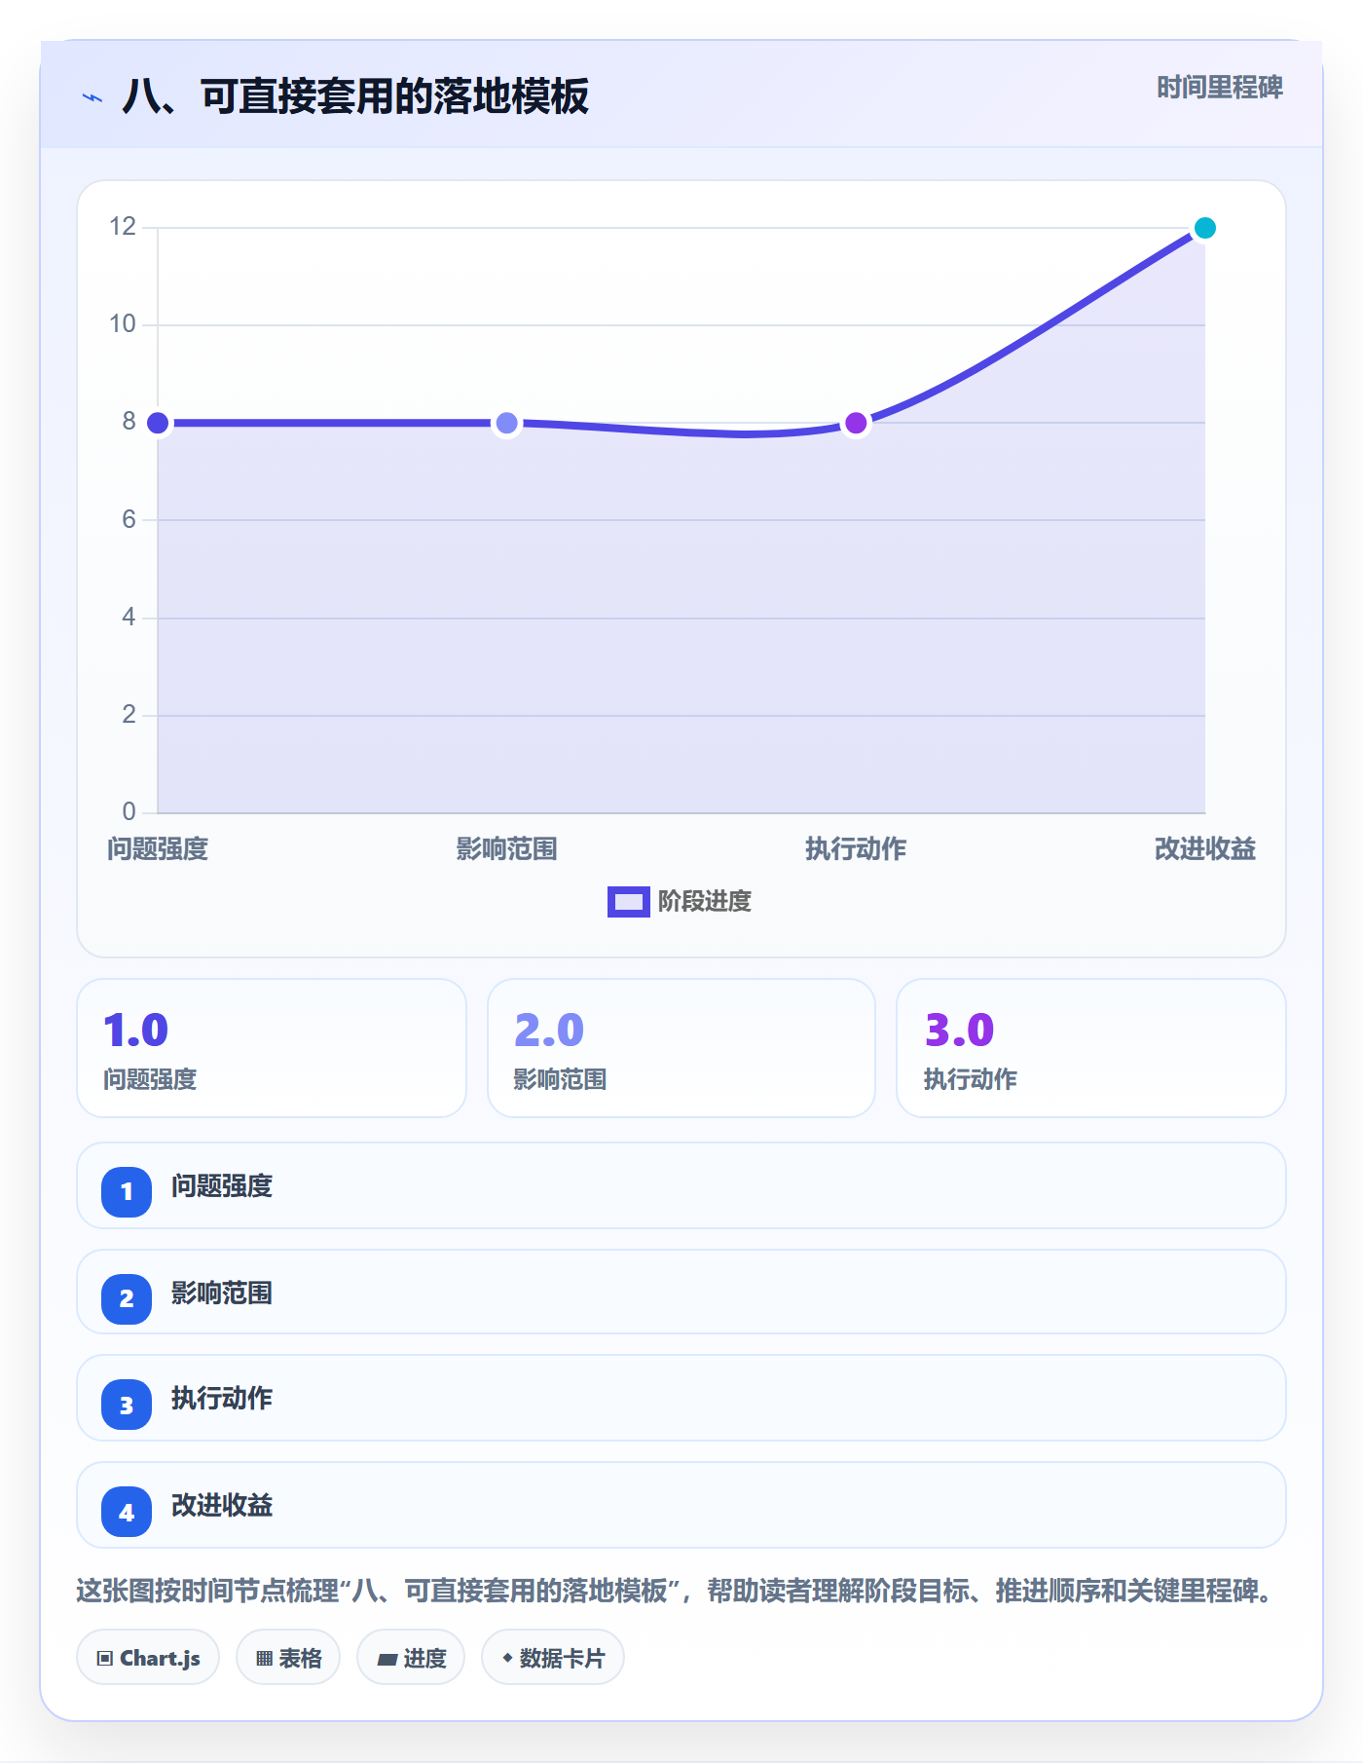Click the 执行动作 x-axis label
The width and height of the screenshot is (1363, 1763).
pyautogui.click(x=856, y=849)
